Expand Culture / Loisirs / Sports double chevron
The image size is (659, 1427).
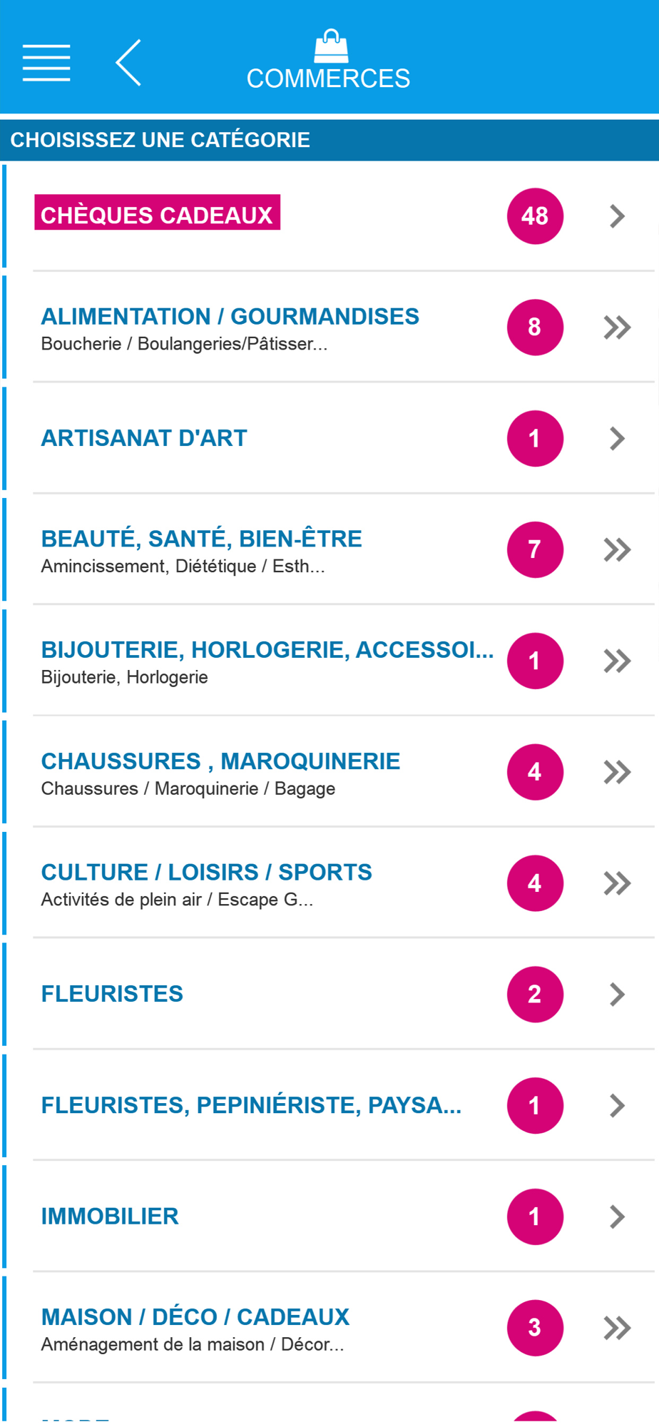pyautogui.click(x=617, y=883)
